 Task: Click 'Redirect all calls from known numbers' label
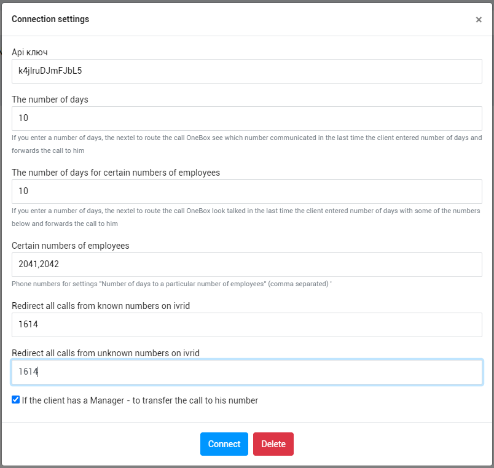pos(101,306)
